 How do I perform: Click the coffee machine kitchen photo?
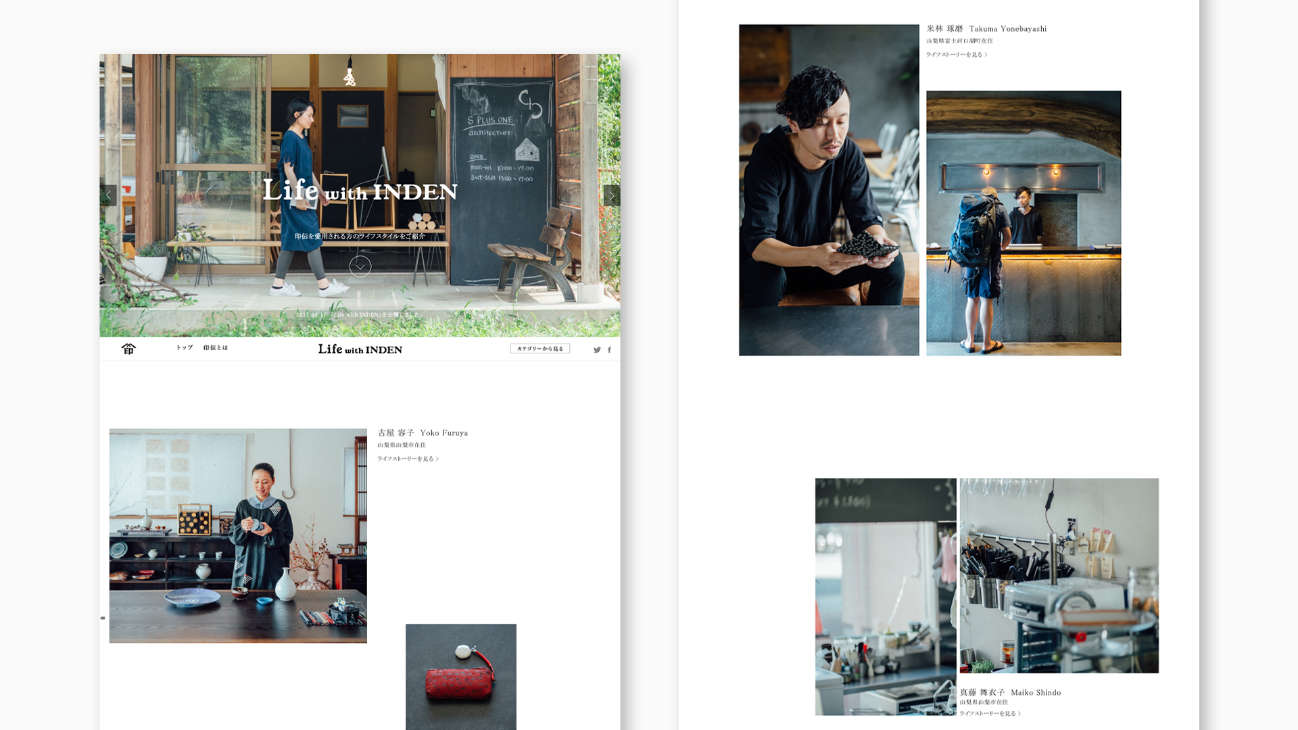tap(1059, 575)
